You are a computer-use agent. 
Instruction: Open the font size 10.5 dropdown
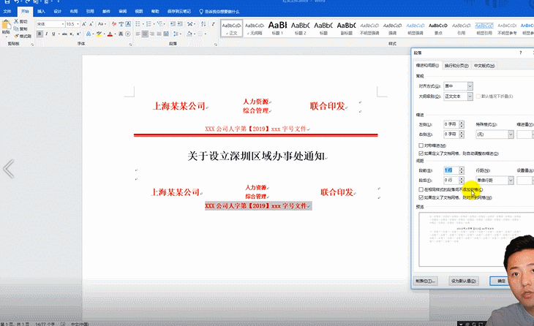pos(78,24)
